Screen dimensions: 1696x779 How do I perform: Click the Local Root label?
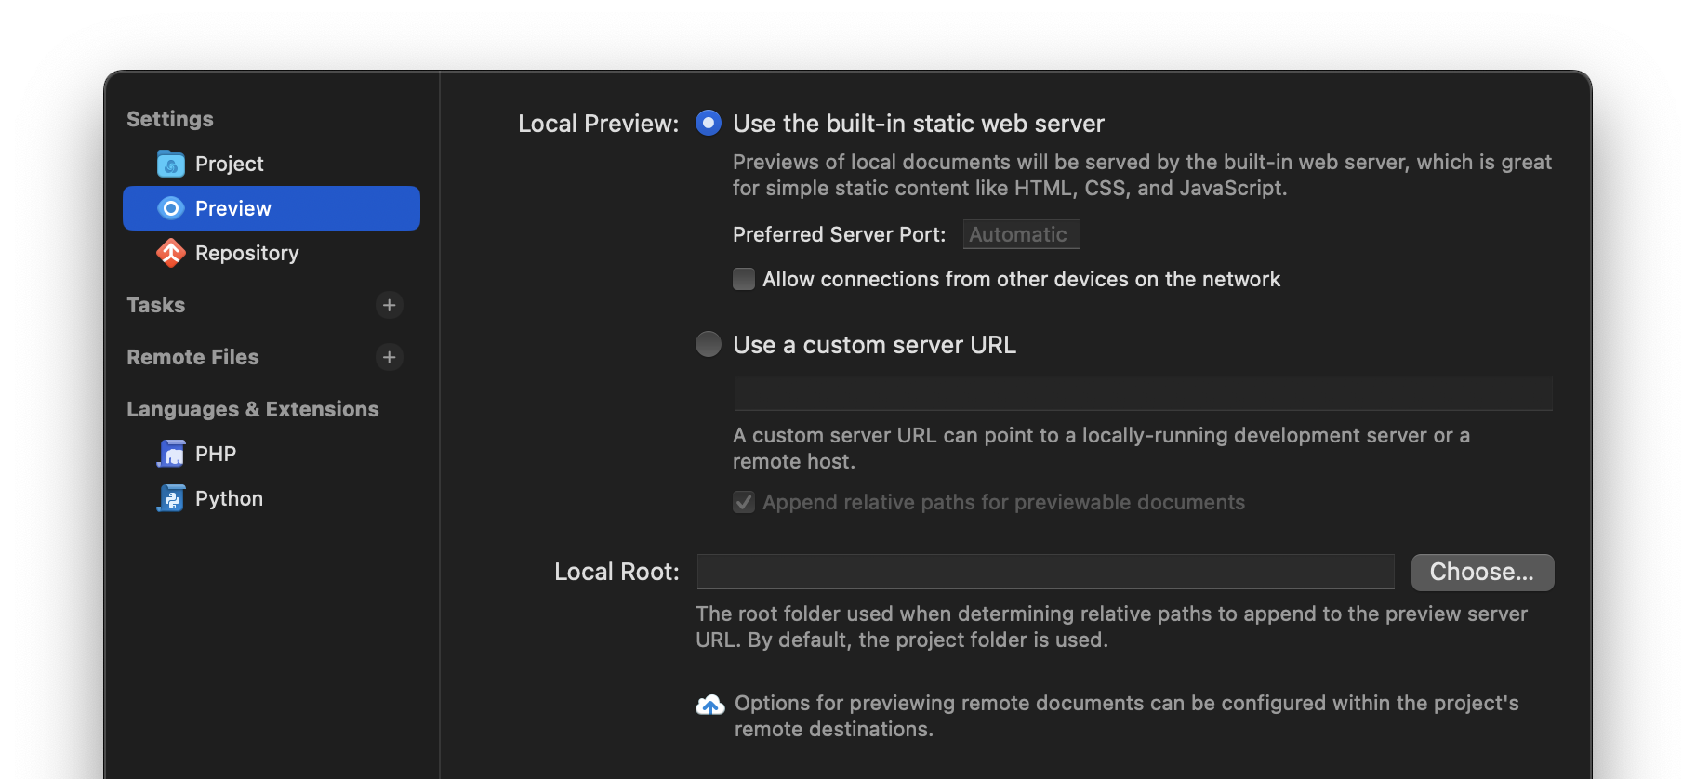pos(616,572)
